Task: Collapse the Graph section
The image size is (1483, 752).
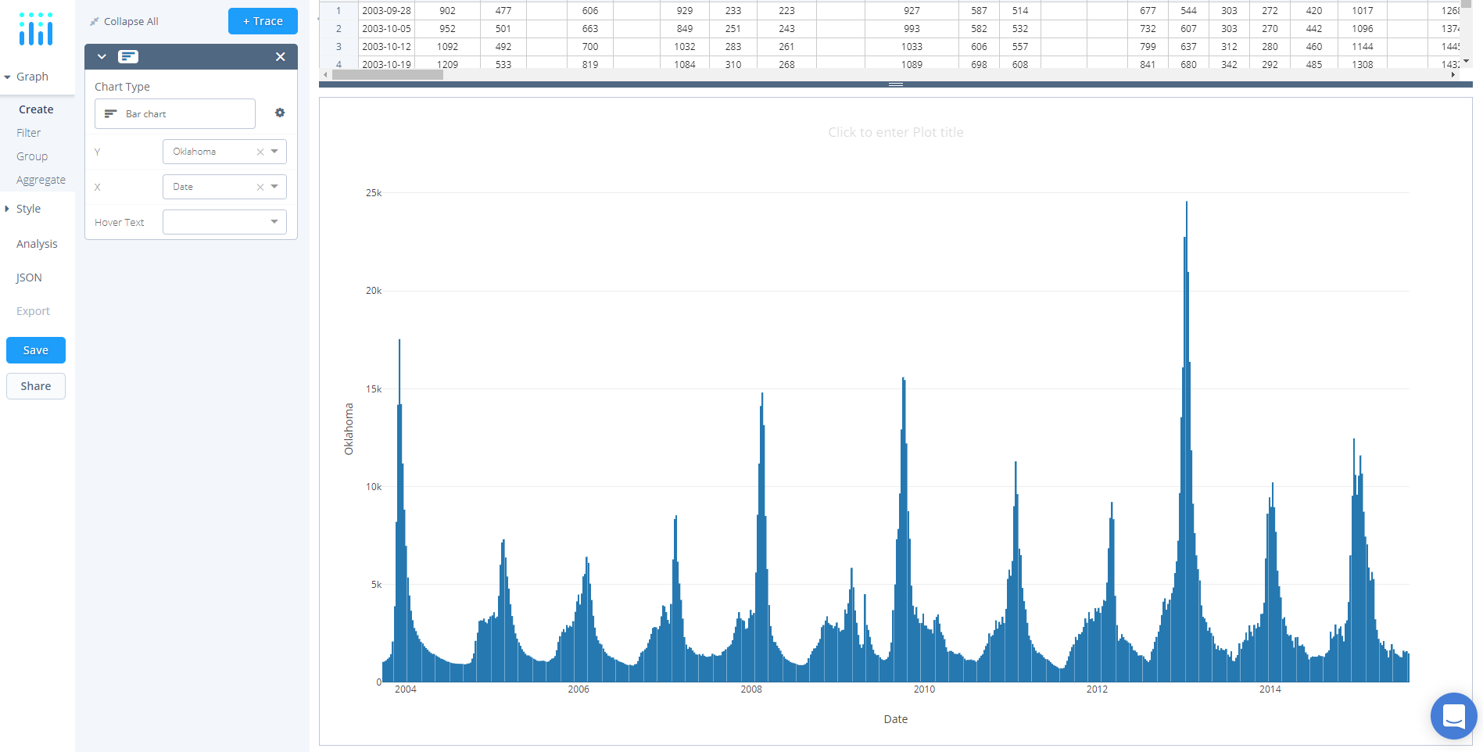Action: [x=26, y=77]
